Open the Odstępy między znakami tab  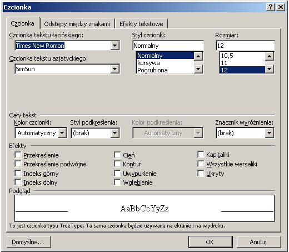click(x=77, y=24)
